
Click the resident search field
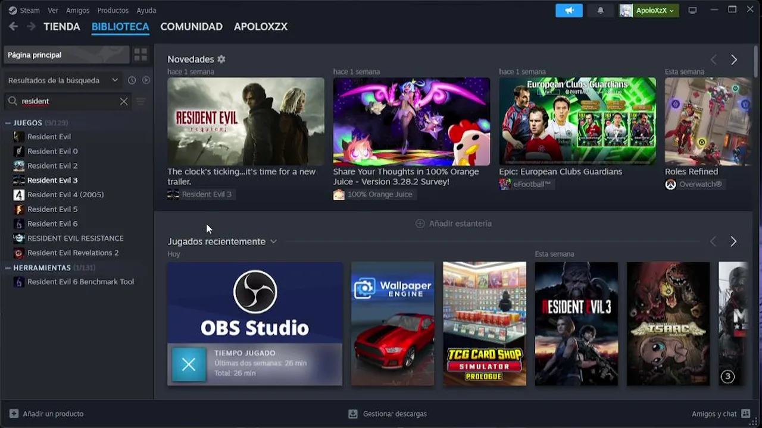(68, 101)
